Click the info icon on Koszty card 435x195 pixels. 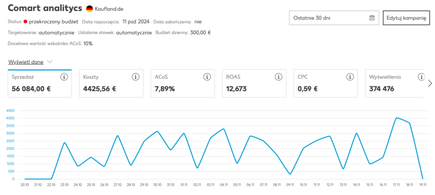[x=136, y=77]
